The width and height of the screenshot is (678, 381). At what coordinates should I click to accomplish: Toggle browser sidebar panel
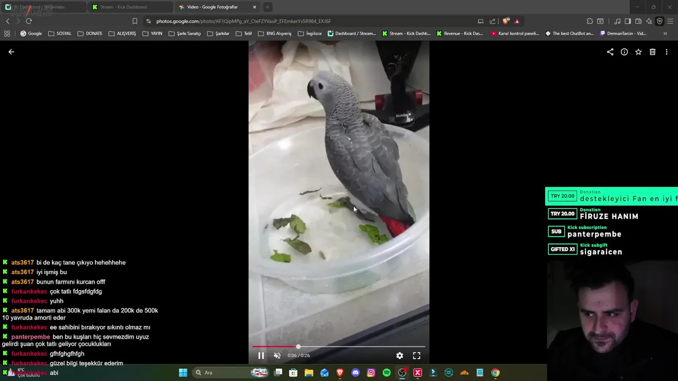point(628,21)
